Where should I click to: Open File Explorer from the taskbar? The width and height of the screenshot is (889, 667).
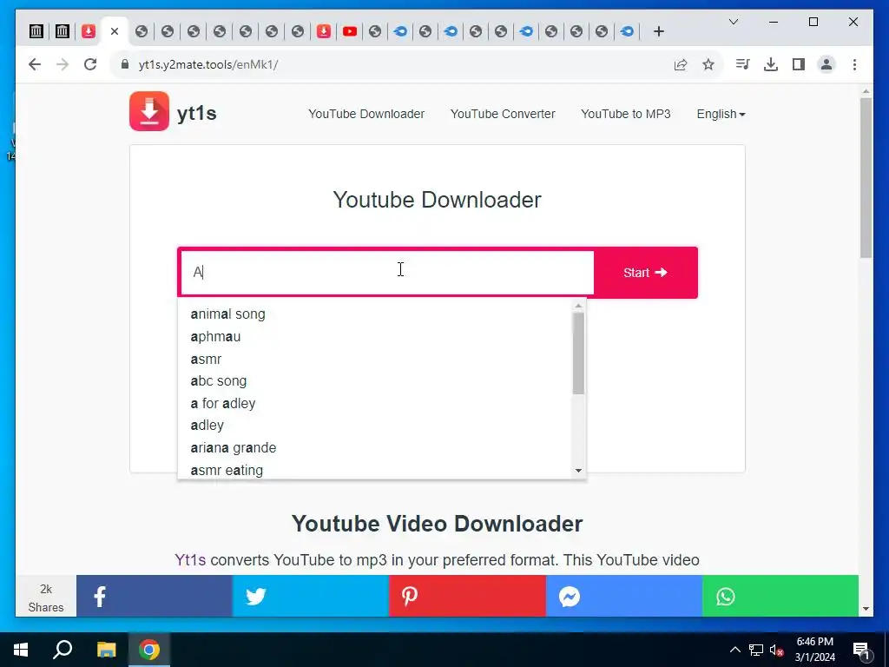tap(106, 650)
